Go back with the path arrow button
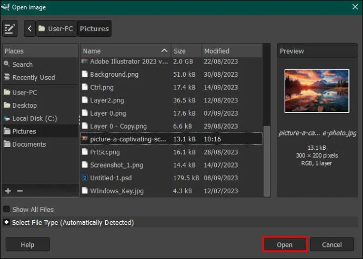Screen dimensions: 363x259 (29, 29)
